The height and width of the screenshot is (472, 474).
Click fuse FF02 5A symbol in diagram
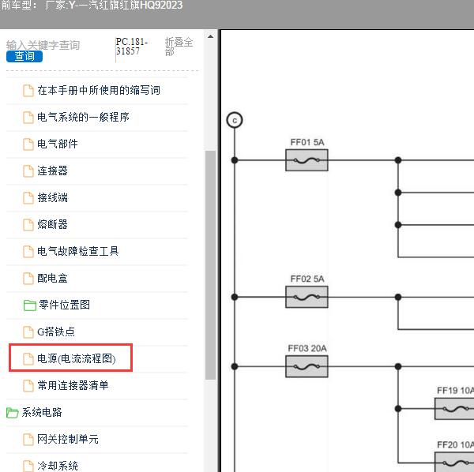point(307,297)
